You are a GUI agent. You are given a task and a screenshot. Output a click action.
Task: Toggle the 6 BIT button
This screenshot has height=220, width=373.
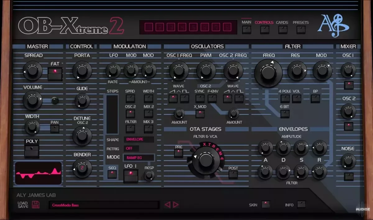(x=285, y=114)
